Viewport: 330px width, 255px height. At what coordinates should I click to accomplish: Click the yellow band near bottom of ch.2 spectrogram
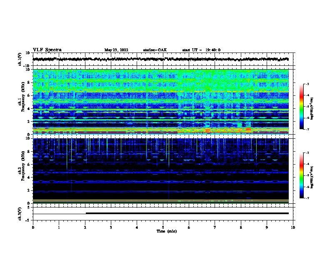(x=161, y=200)
